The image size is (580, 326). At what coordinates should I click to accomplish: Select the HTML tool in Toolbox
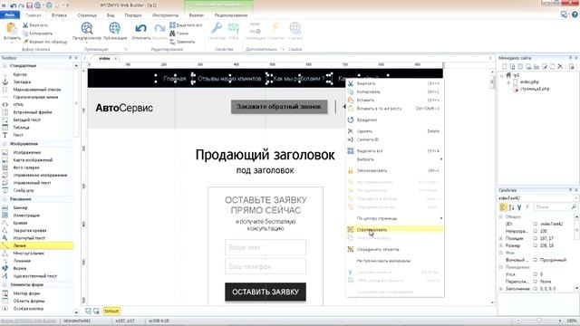point(18,105)
